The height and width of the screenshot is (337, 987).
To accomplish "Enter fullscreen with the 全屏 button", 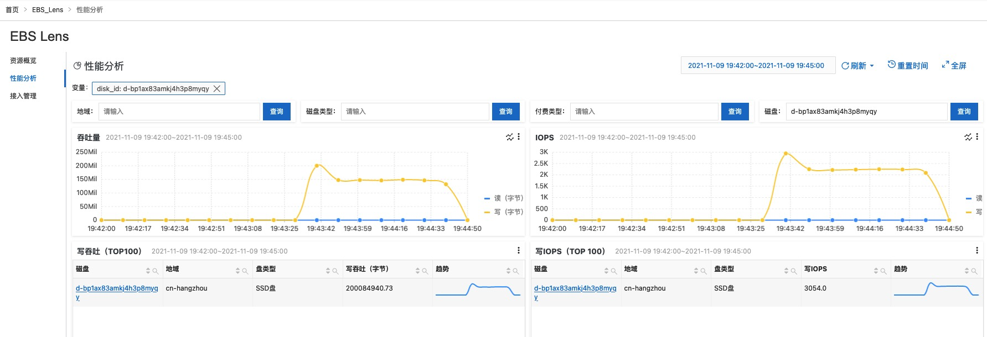I will [954, 65].
